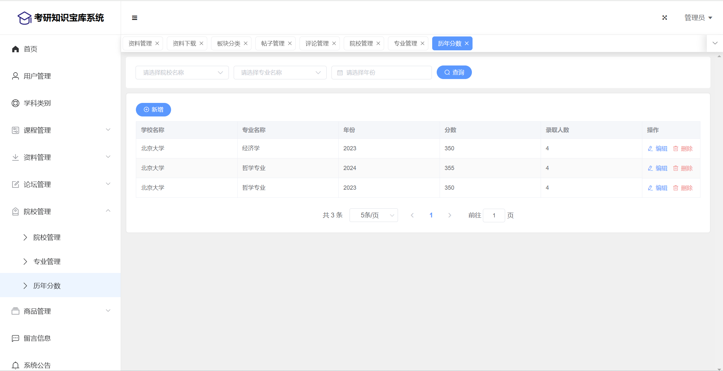Click the fullscreen toggle icon

pos(665,18)
